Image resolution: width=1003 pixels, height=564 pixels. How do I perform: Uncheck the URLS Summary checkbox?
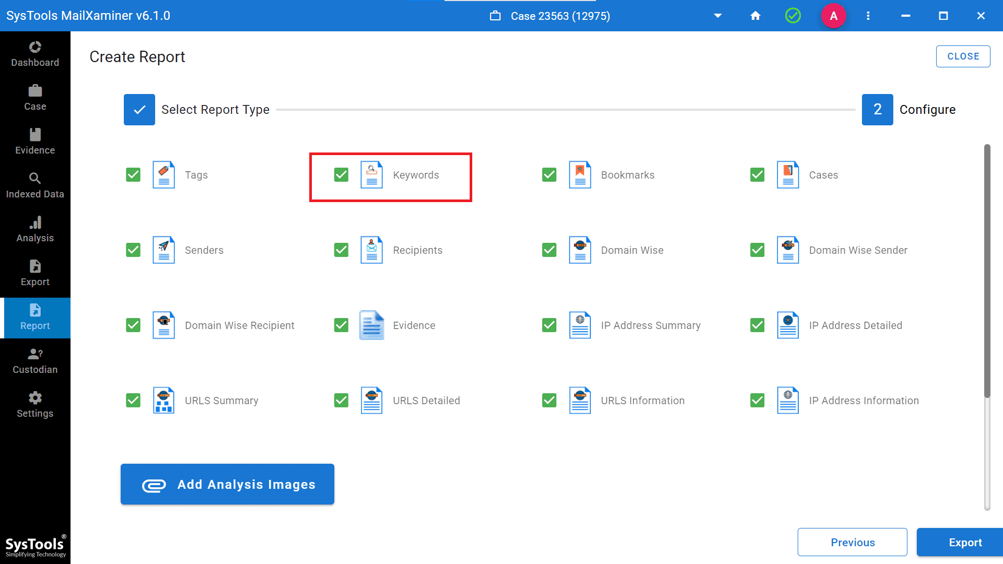coord(133,400)
